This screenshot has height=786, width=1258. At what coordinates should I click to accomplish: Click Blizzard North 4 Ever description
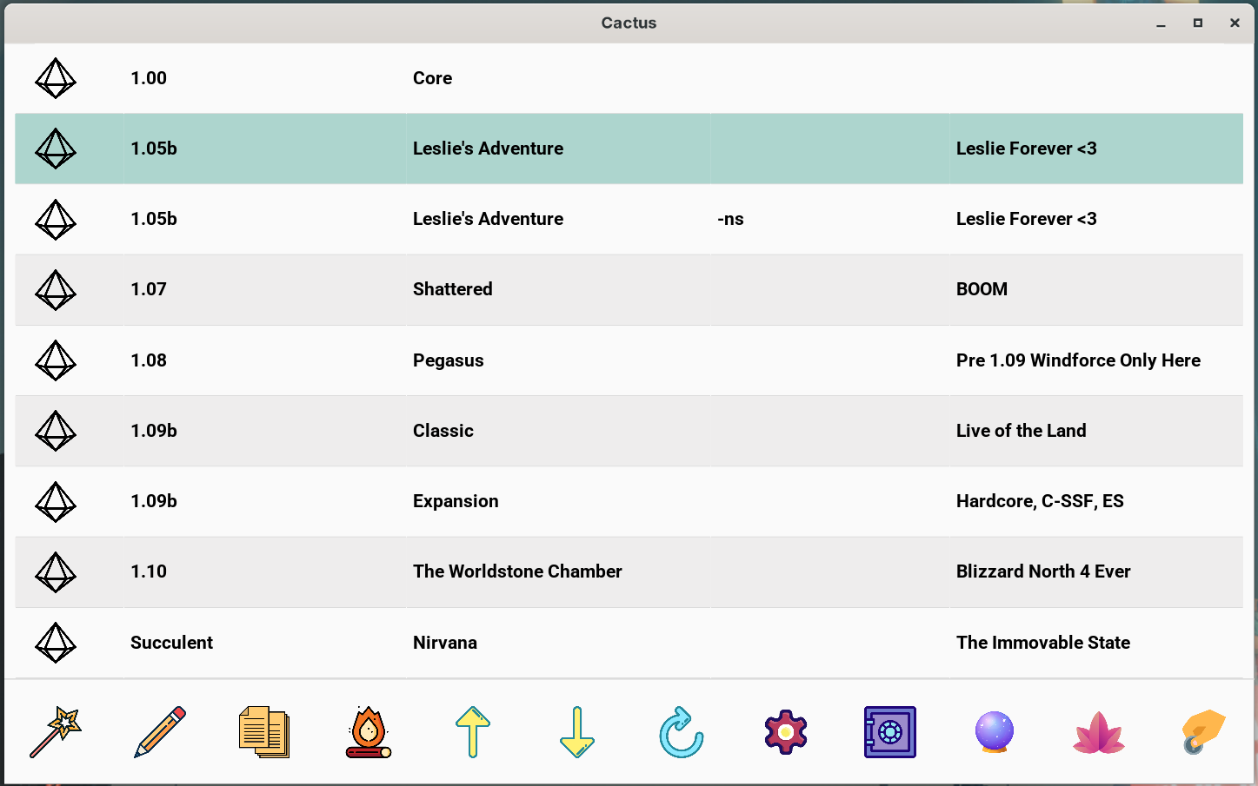tap(1043, 571)
